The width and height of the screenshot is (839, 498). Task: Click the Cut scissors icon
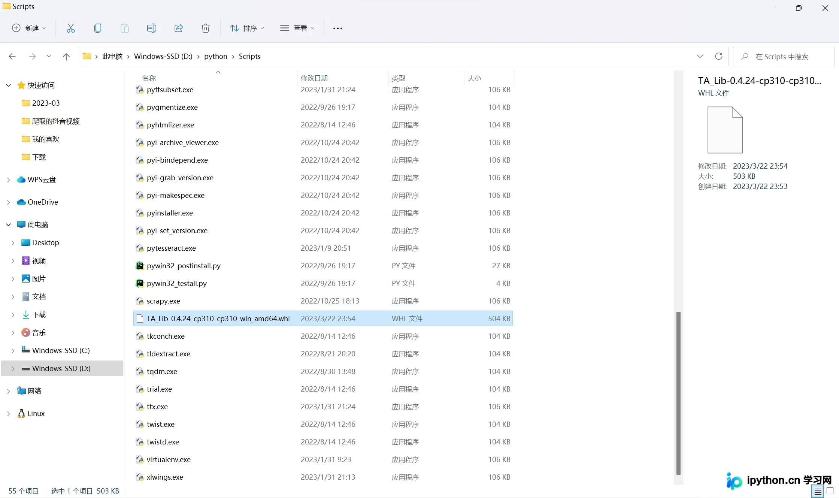(x=71, y=28)
